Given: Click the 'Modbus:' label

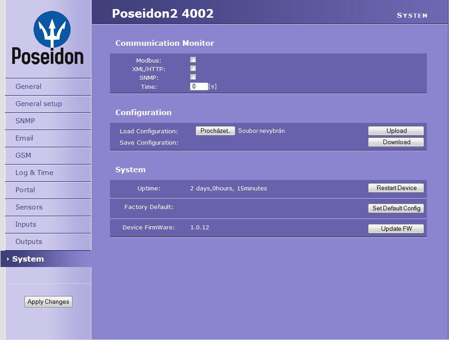Looking at the screenshot, I should click(148, 61).
